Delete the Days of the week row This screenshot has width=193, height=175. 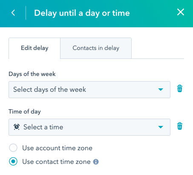pos(180,88)
